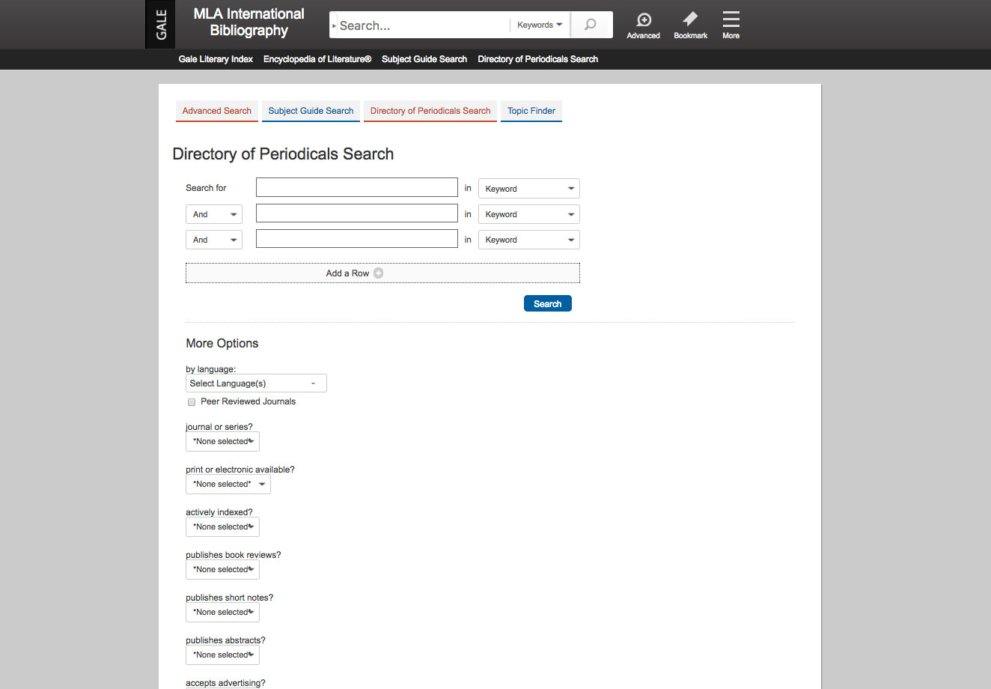Open the publishes abstracts dropdown
991x689 pixels.
222,655
